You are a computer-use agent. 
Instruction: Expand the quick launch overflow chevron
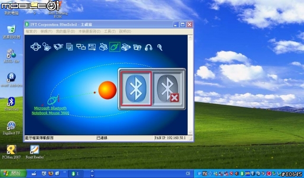65,172
